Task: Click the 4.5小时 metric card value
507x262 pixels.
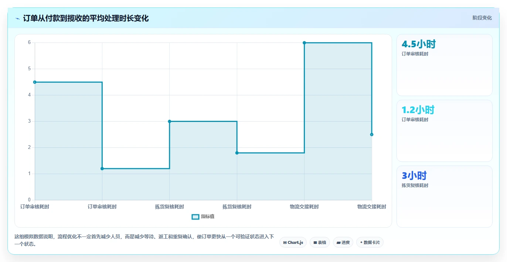Action: [419, 44]
